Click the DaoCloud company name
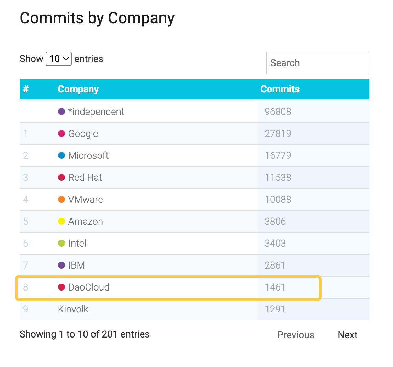 point(89,287)
